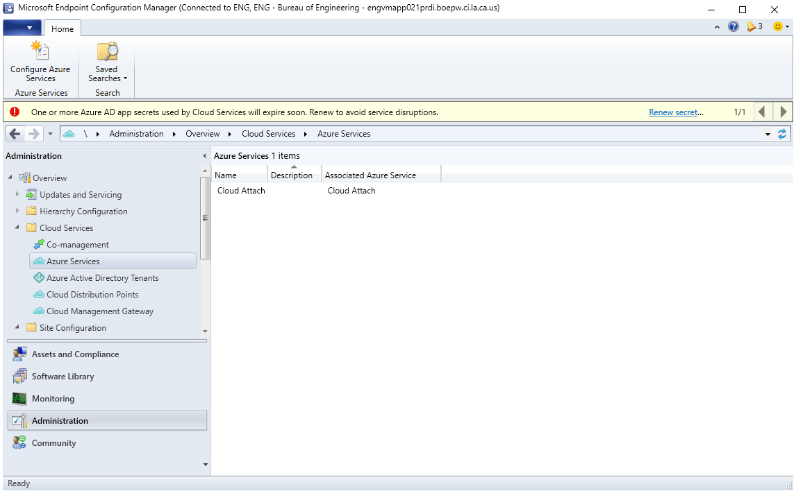Open Saved Searches dropdown
The width and height of the screenshot is (796, 491).
107,61
